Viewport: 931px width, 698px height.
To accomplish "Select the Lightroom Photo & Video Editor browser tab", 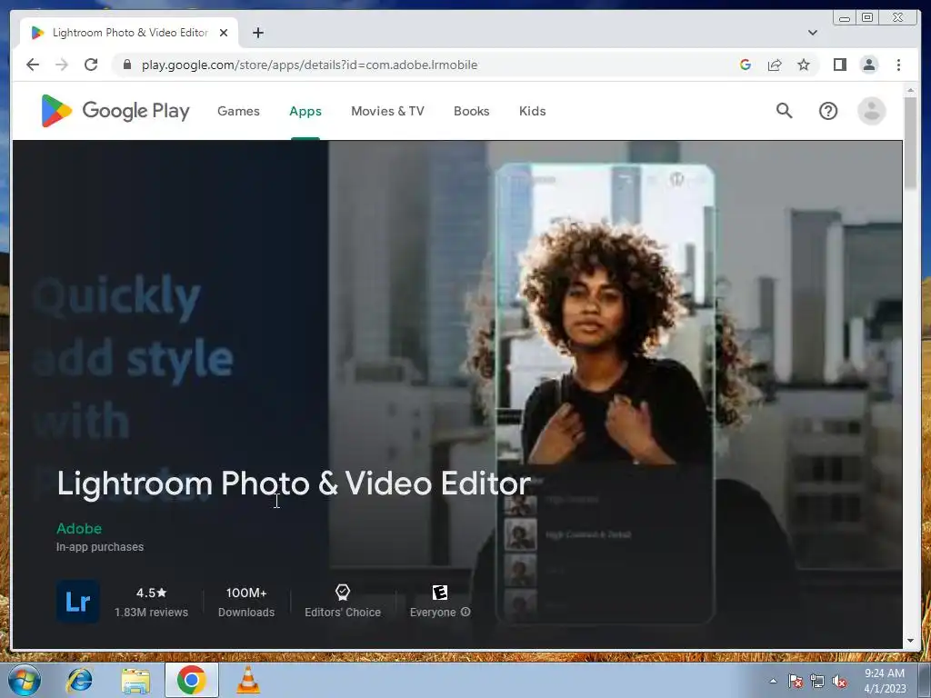I will (129, 33).
